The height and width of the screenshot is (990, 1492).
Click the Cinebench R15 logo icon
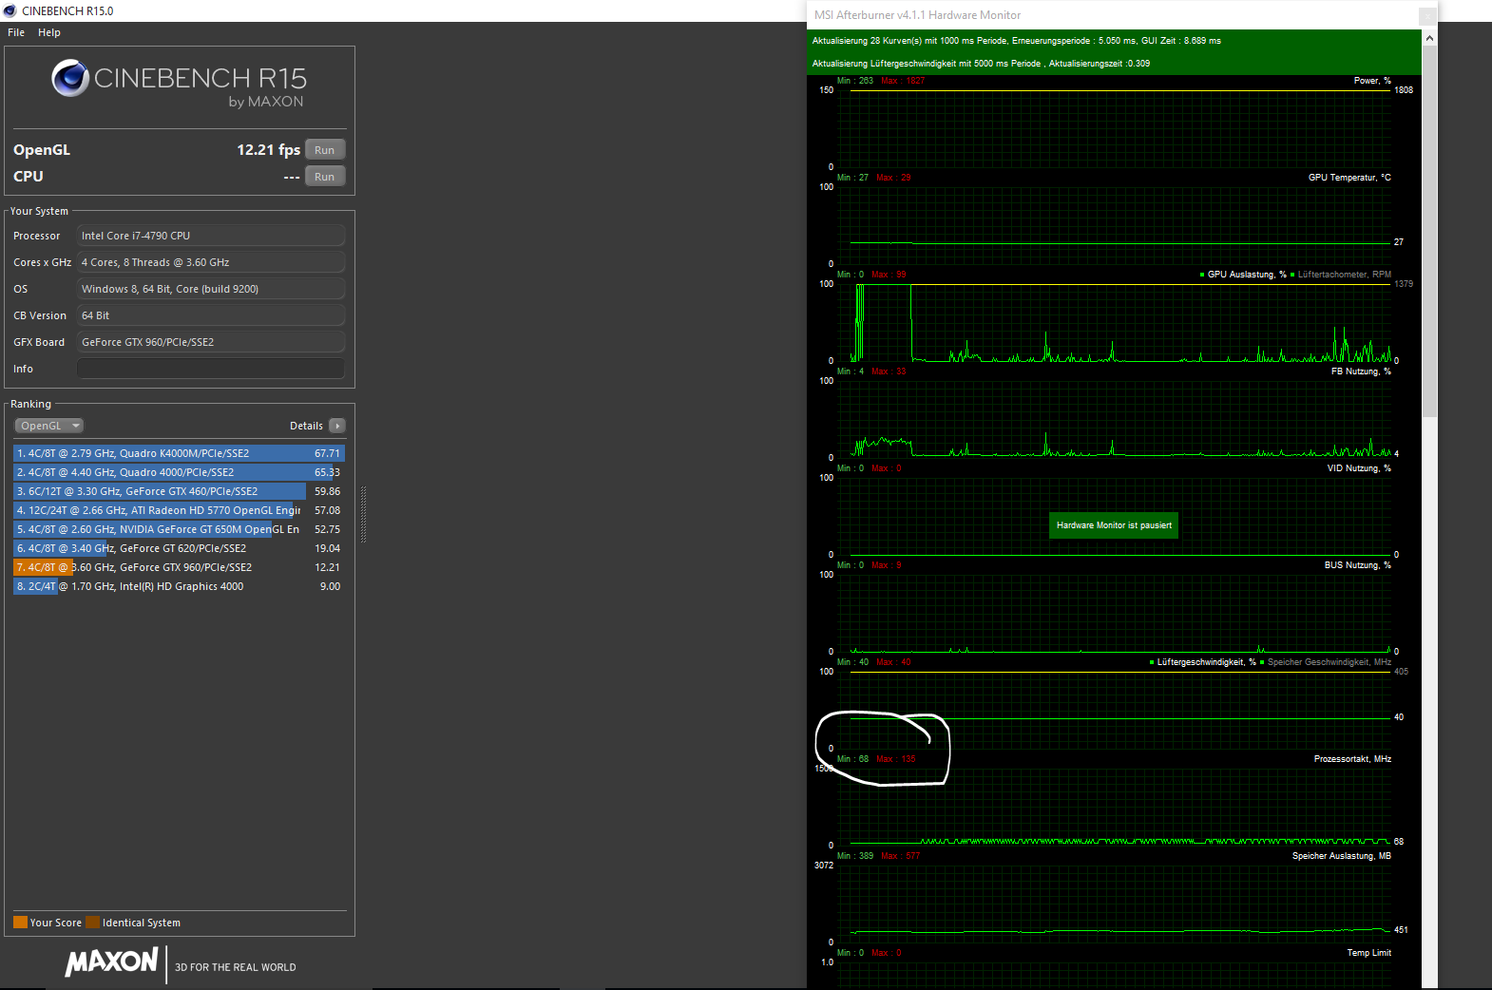pos(70,78)
